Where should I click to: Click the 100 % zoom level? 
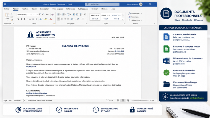point(152,101)
